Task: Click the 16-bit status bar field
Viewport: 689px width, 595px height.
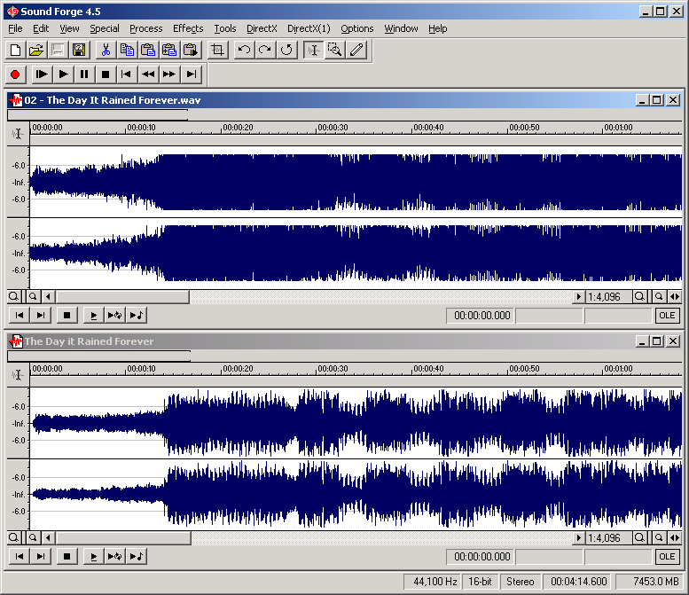Action: (480, 582)
